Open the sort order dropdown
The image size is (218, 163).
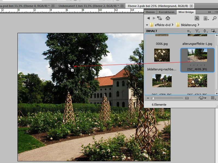(205, 31)
